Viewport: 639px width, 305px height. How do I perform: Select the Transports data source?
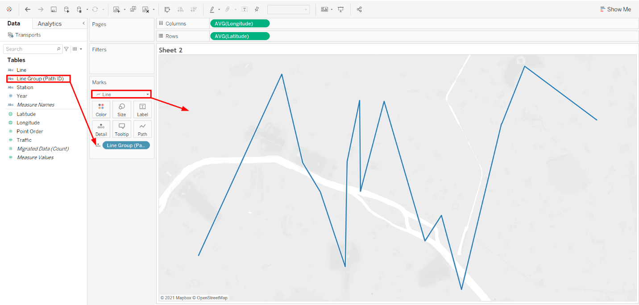pyautogui.click(x=25, y=35)
